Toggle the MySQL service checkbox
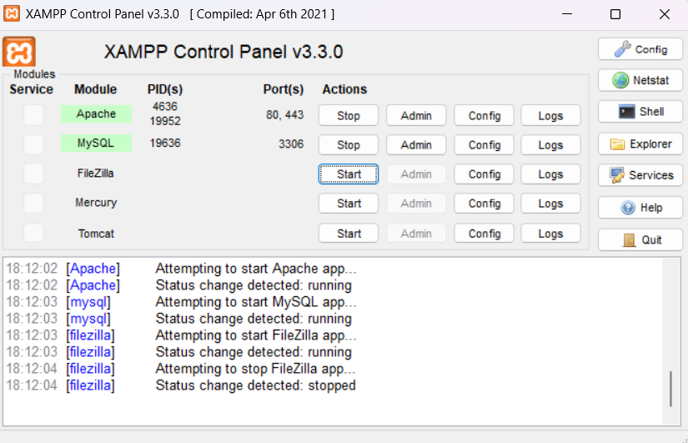 33,144
